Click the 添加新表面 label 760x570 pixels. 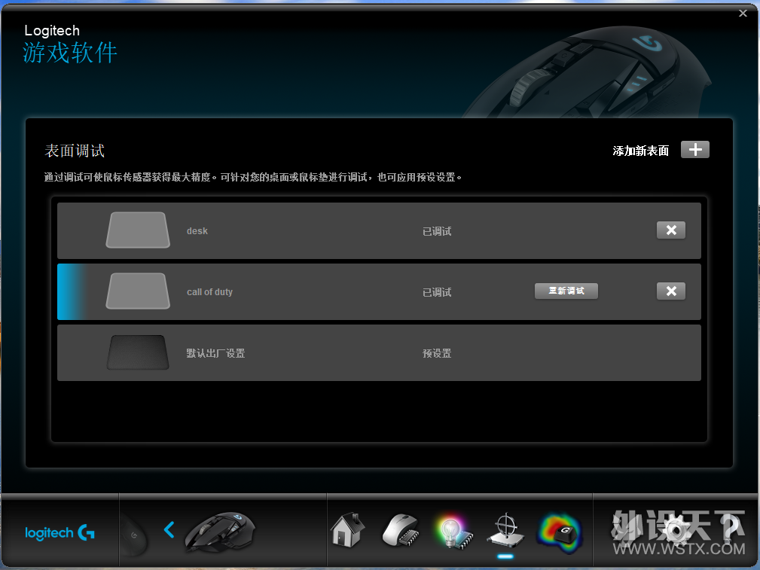(641, 151)
